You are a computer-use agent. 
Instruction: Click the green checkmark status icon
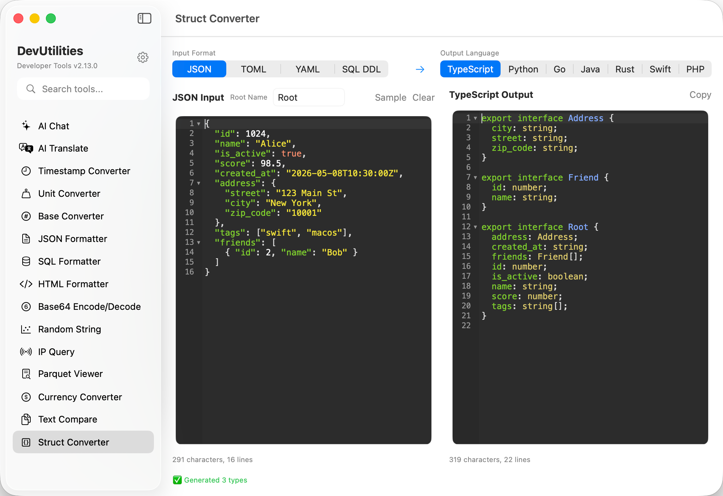click(177, 480)
